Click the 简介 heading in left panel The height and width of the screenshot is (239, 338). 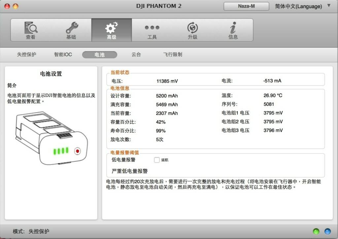(x=12, y=85)
